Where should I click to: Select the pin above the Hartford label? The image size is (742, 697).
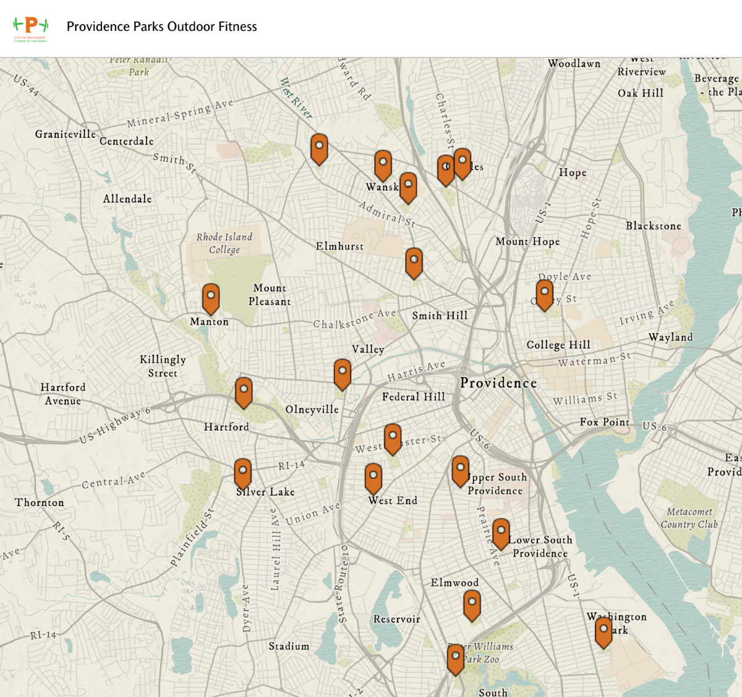click(x=244, y=393)
